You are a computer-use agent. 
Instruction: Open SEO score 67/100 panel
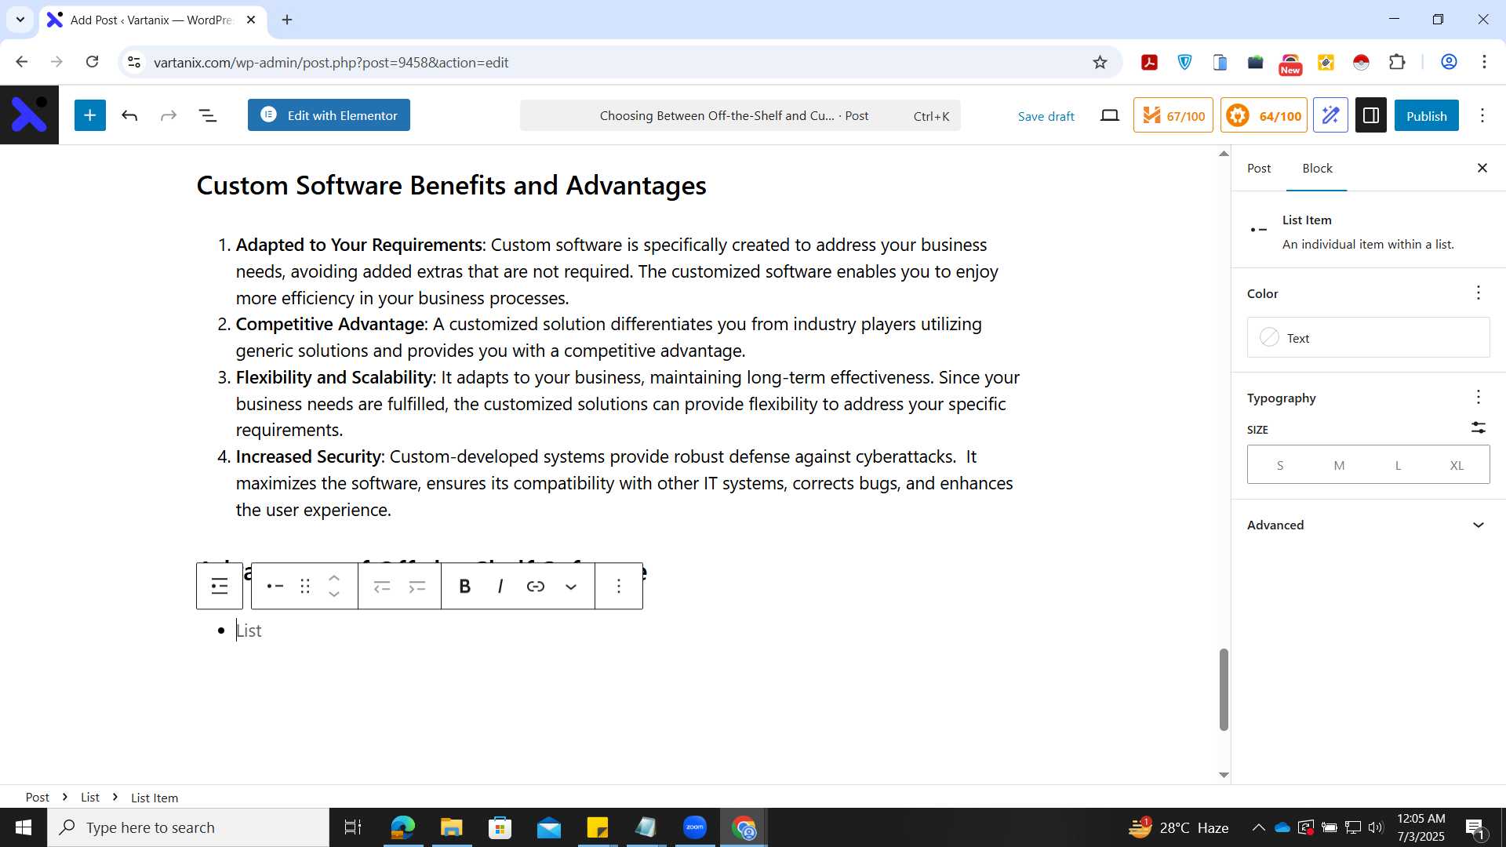1173,115
